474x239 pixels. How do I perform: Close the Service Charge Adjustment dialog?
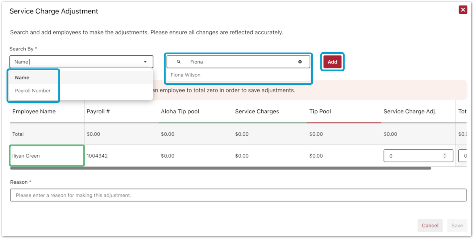pos(463,10)
